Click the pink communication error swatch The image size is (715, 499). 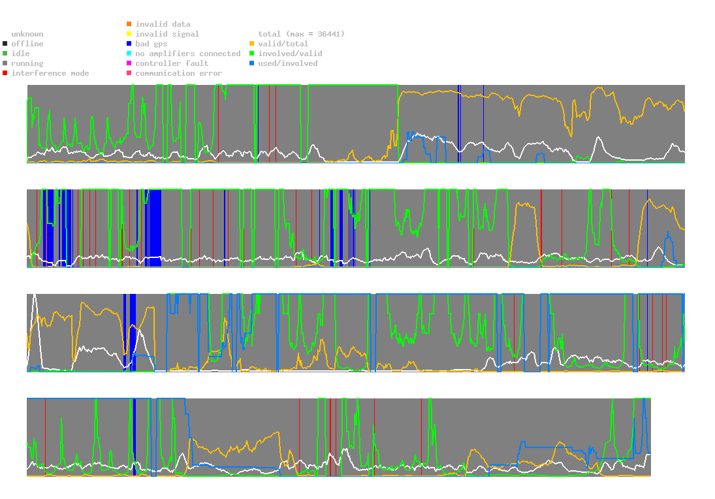[129, 73]
